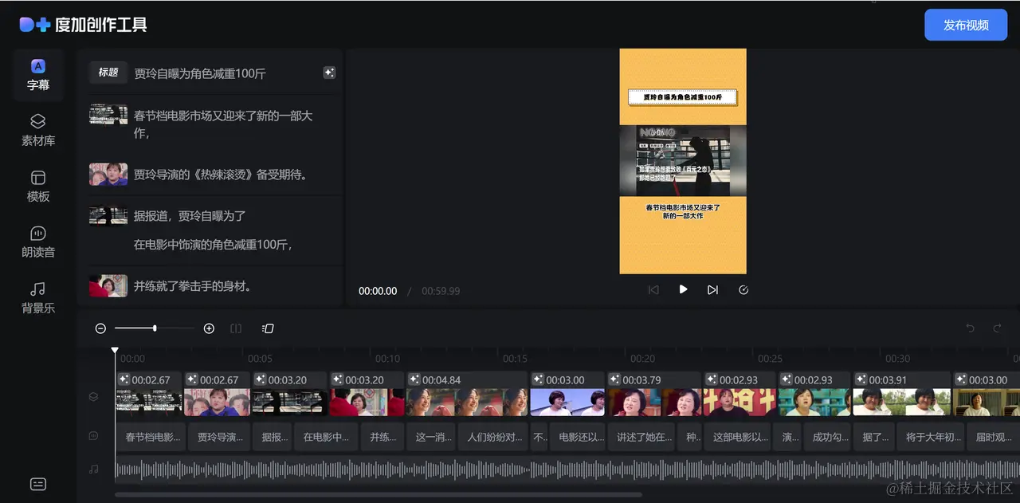Screen dimensions: 1020x503
Task: Click the AI icon on the 00:04.84 clip
Action: (x=414, y=379)
